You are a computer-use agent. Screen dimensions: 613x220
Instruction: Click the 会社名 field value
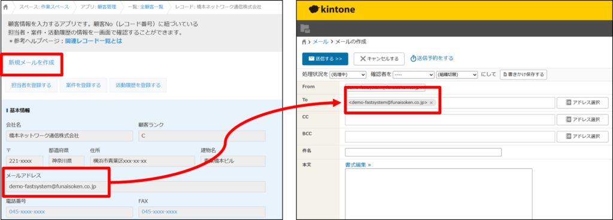point(69,136)
